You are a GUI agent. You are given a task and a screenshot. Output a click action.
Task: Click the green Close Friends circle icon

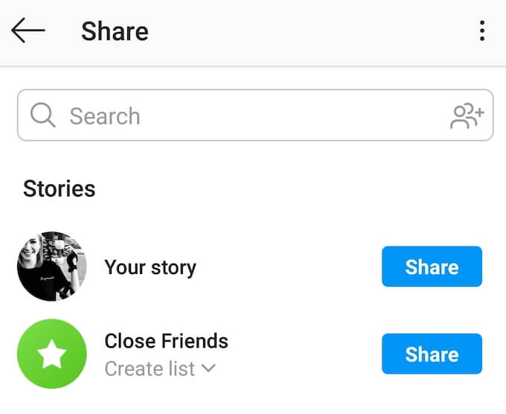pyautogui.click(x=52, y=354)
